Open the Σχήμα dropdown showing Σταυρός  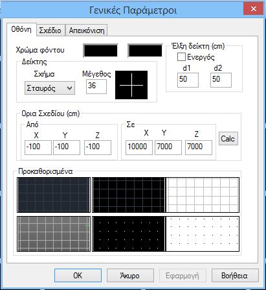coord(50,88)
